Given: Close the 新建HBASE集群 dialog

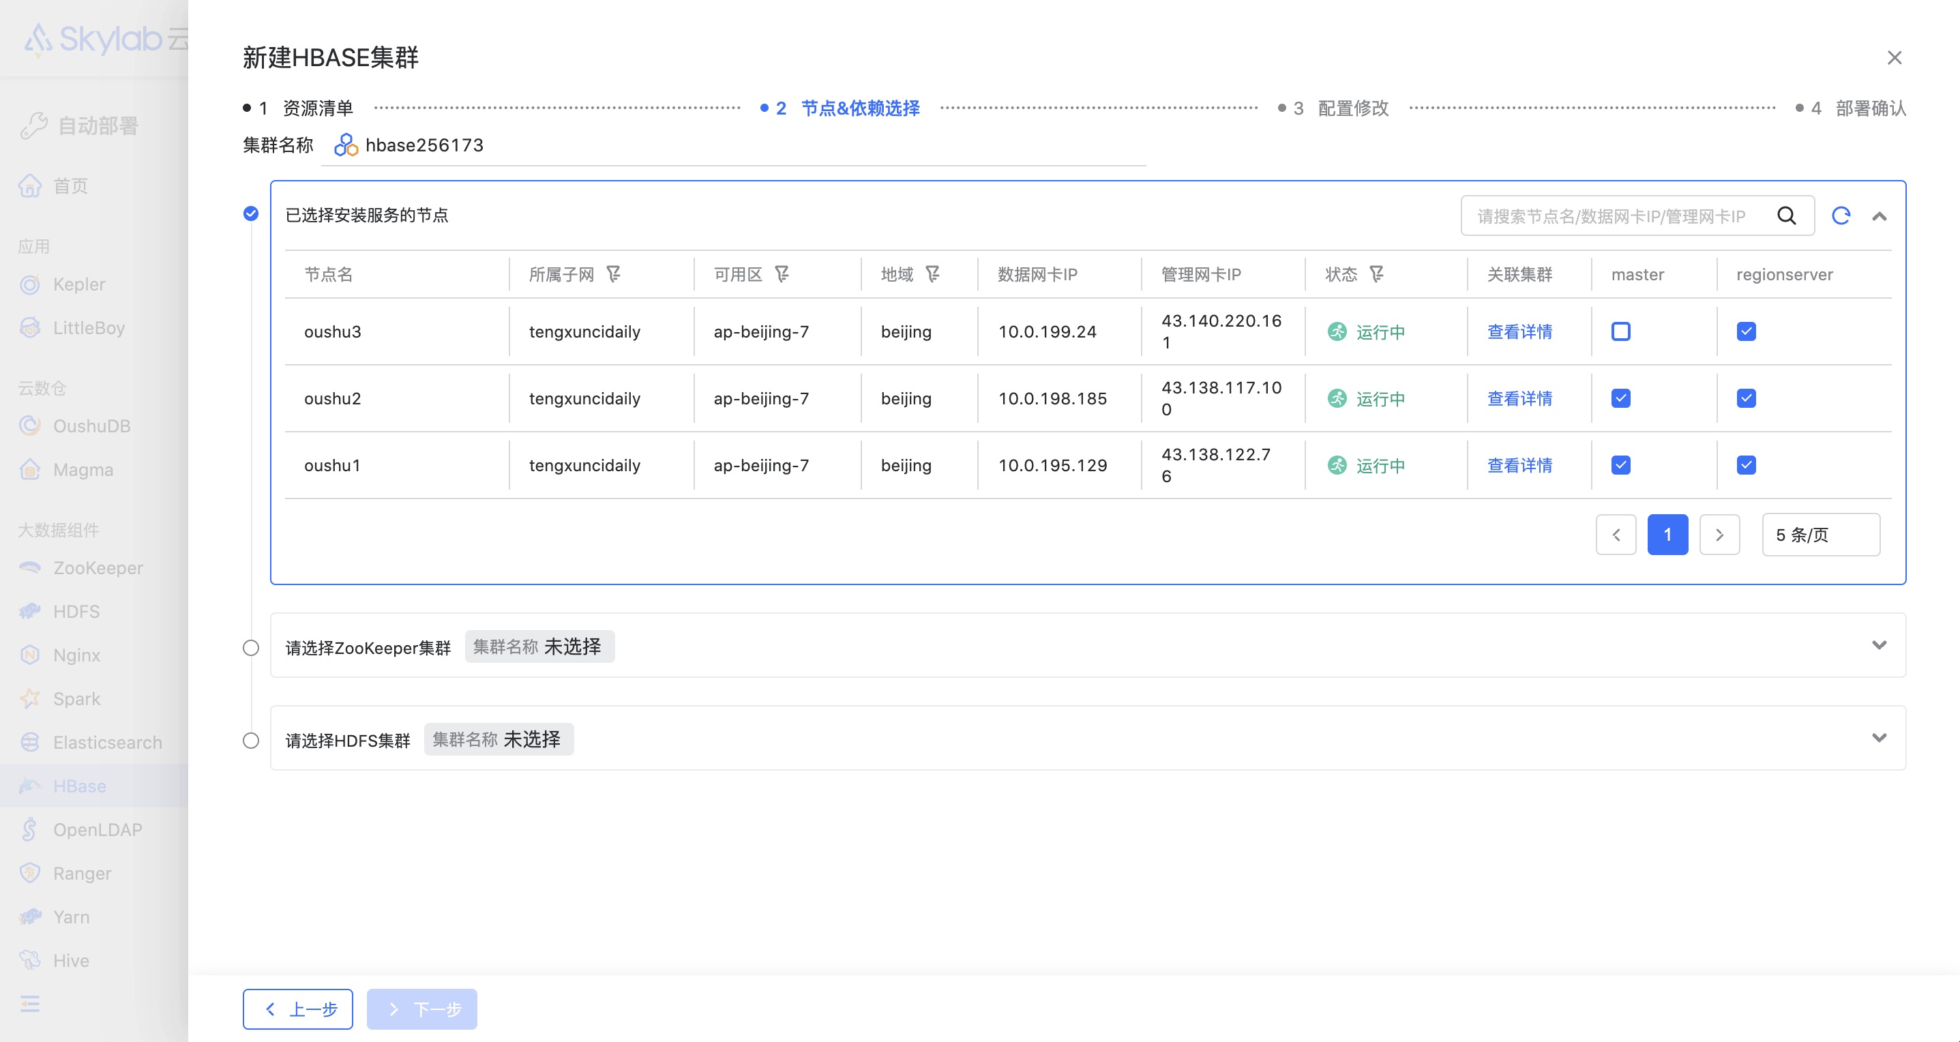Looking at the screenshot, I should tap(1895, 58).
